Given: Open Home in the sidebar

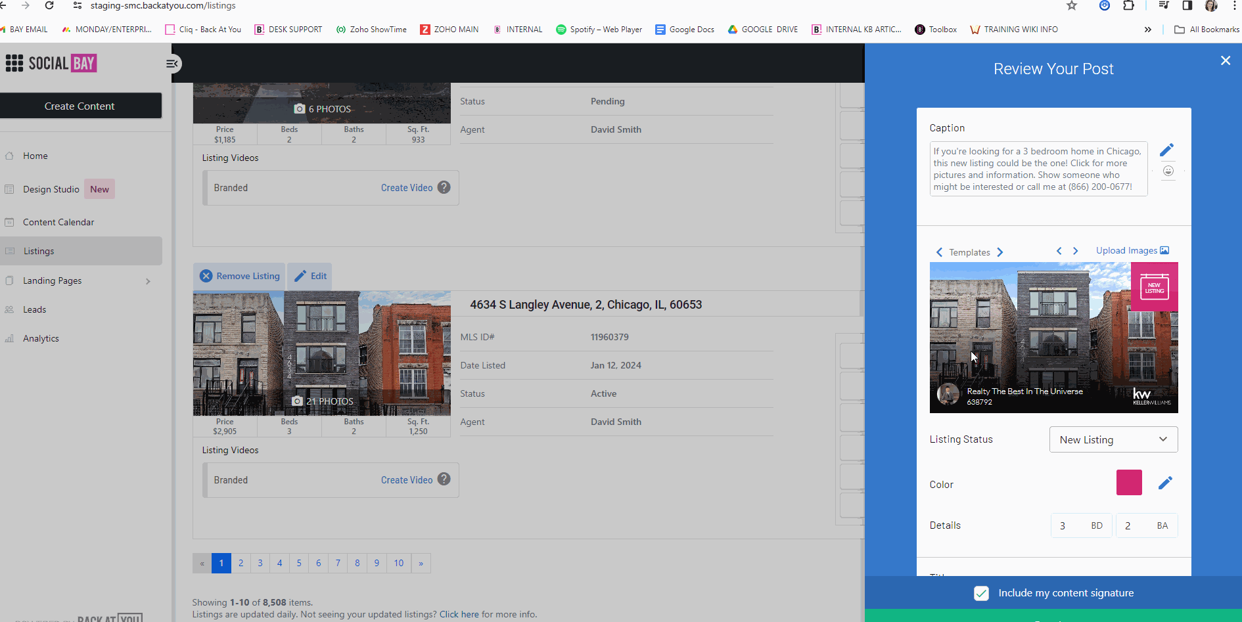Looking at the screenshot, I should pos(35,156).
